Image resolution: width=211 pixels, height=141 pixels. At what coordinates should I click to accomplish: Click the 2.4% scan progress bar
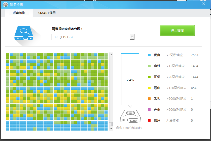pos(130,80)
